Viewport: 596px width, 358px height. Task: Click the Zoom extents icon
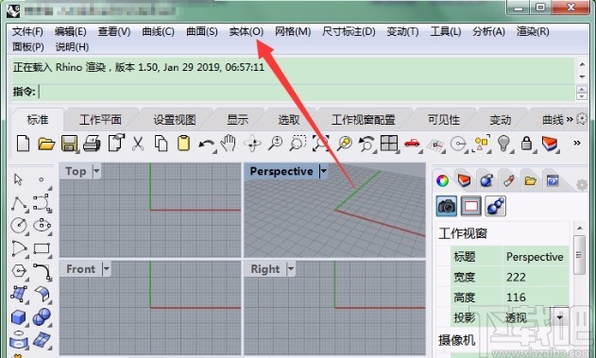click(321, 144)
